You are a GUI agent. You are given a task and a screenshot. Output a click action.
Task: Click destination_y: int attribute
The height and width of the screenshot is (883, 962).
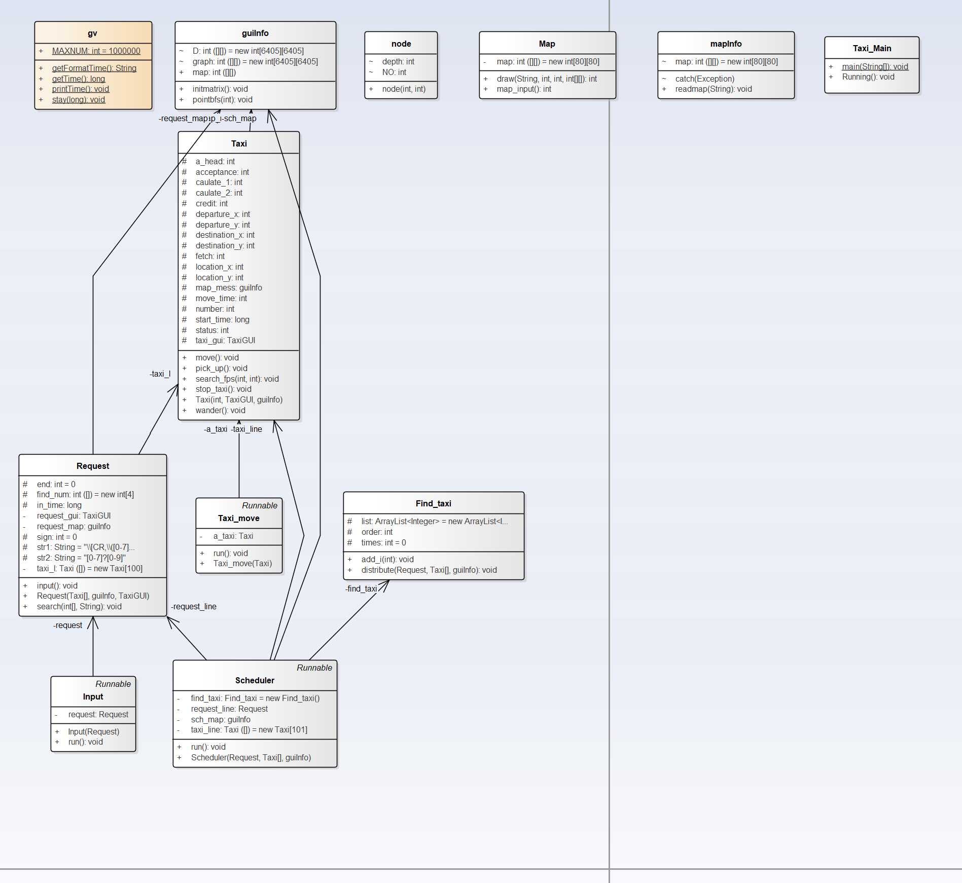coord(225,245)
